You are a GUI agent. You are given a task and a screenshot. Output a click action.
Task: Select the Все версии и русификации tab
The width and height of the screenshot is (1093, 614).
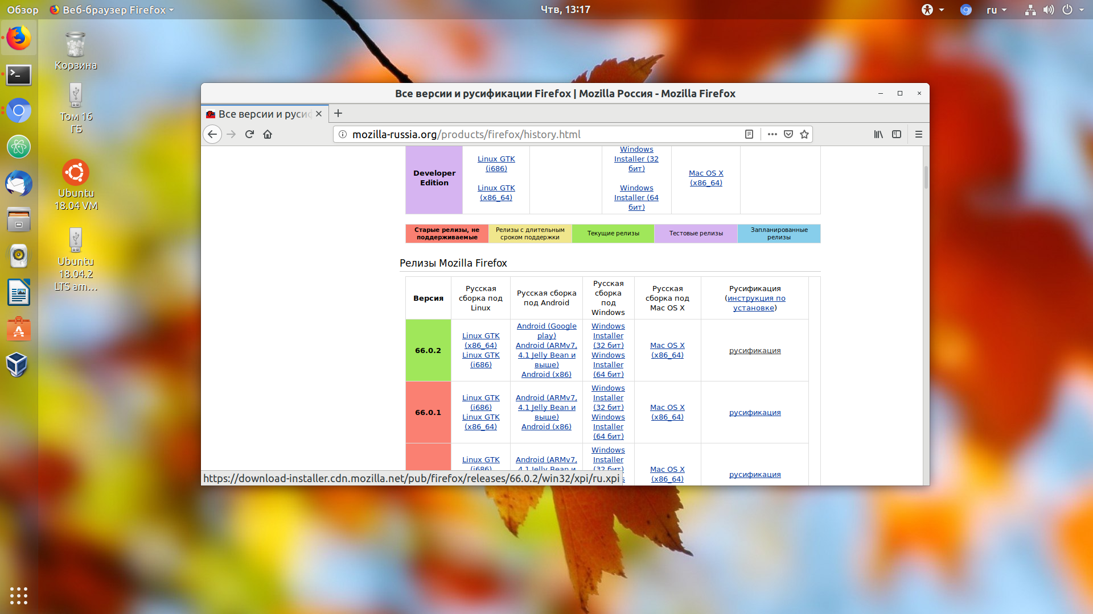(x=265, y=114)
